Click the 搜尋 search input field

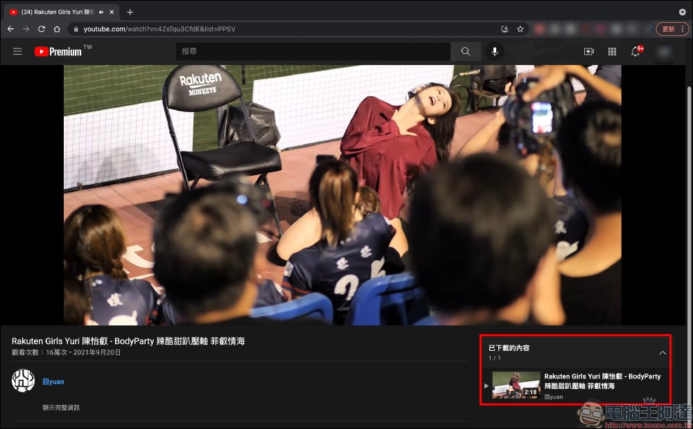click(x=312, y=52)
